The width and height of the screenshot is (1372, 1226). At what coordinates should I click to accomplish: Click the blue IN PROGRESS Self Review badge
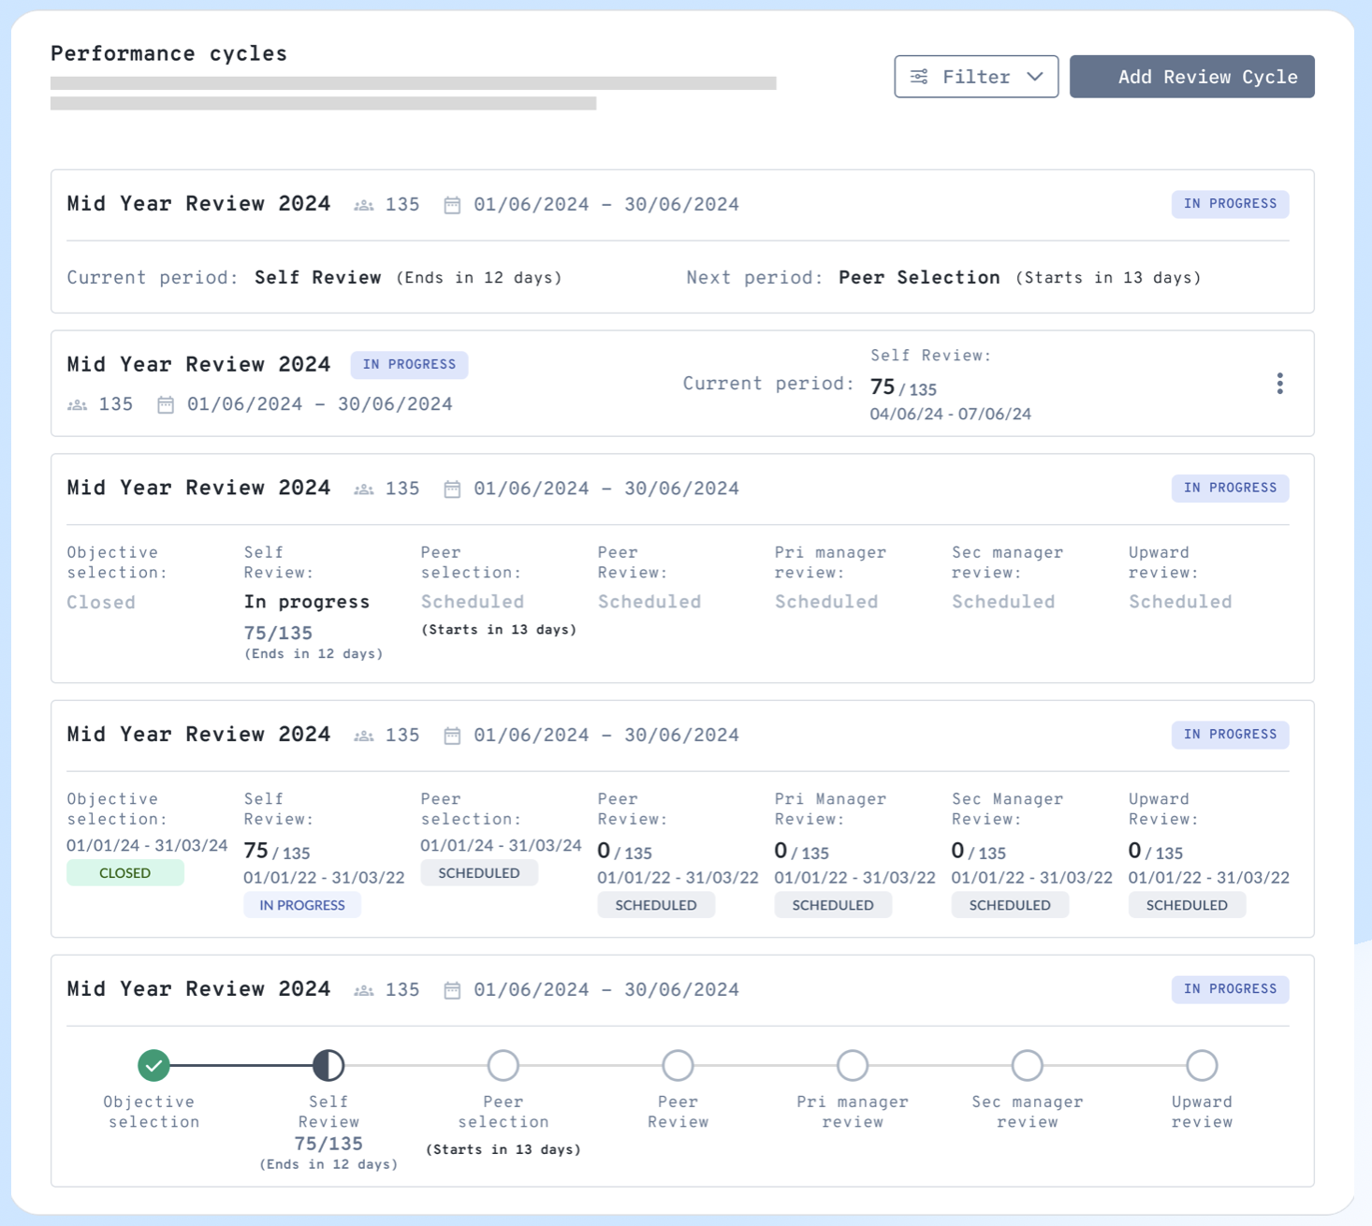(302, 905)
